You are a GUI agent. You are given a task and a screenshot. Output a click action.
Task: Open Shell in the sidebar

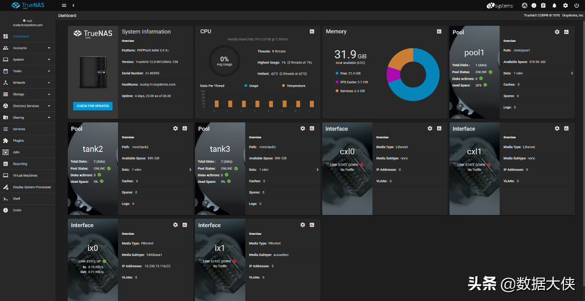coord(28,199)
